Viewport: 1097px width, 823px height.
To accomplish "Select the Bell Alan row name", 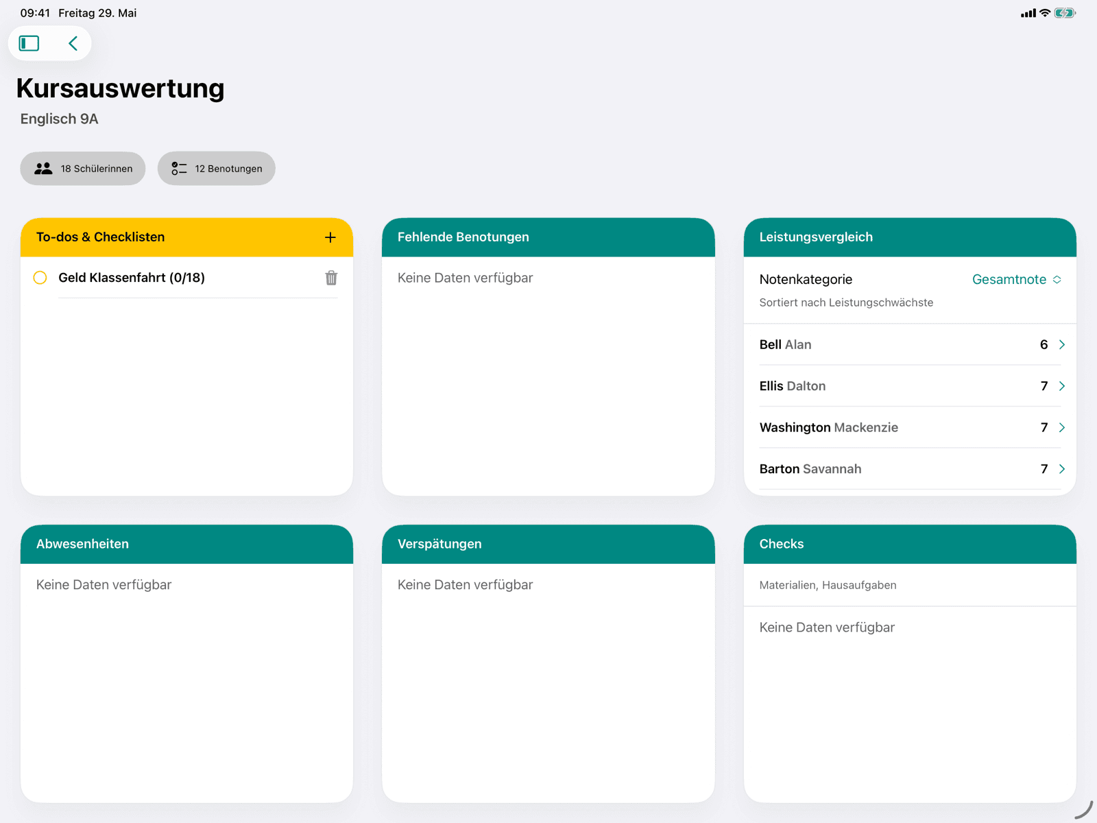I will coord(785,344).
